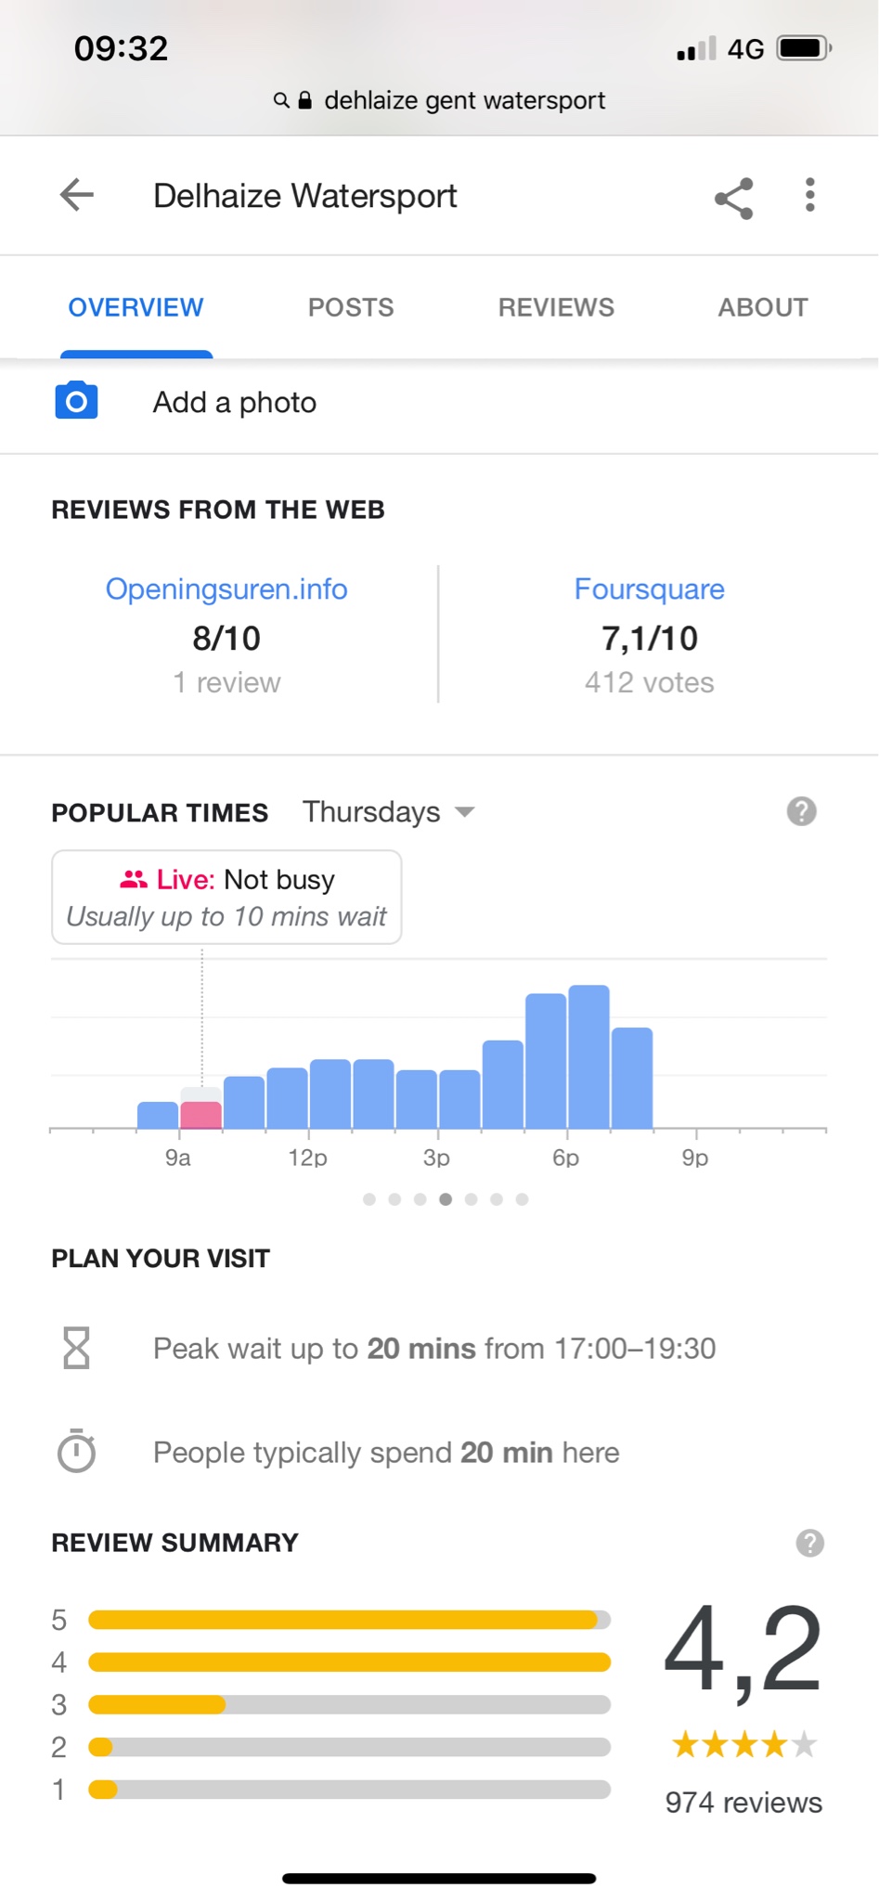Open Review Summary help question mark
The height and width of the screenshot is (1901, 879).
809,1543
